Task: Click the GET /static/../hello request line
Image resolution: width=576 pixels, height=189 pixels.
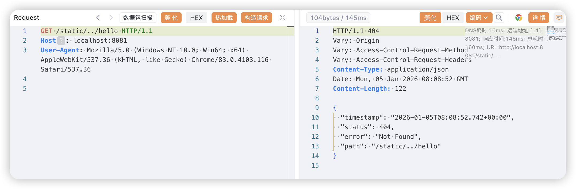Action: click(x=97, y=31)
